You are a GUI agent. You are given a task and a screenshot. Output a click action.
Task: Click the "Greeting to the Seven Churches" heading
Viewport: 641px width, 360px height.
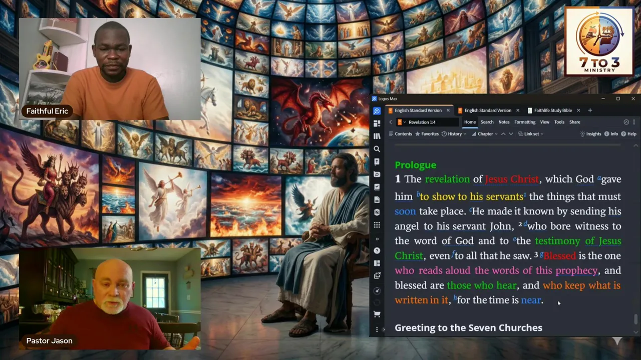pos(468,328)
